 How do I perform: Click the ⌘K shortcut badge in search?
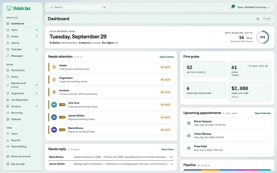pyautogui.click(x=104, y=7)
